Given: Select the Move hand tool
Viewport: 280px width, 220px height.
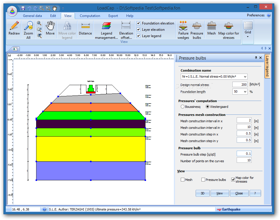Looking at the screenshot, I should tap(50, 26).
